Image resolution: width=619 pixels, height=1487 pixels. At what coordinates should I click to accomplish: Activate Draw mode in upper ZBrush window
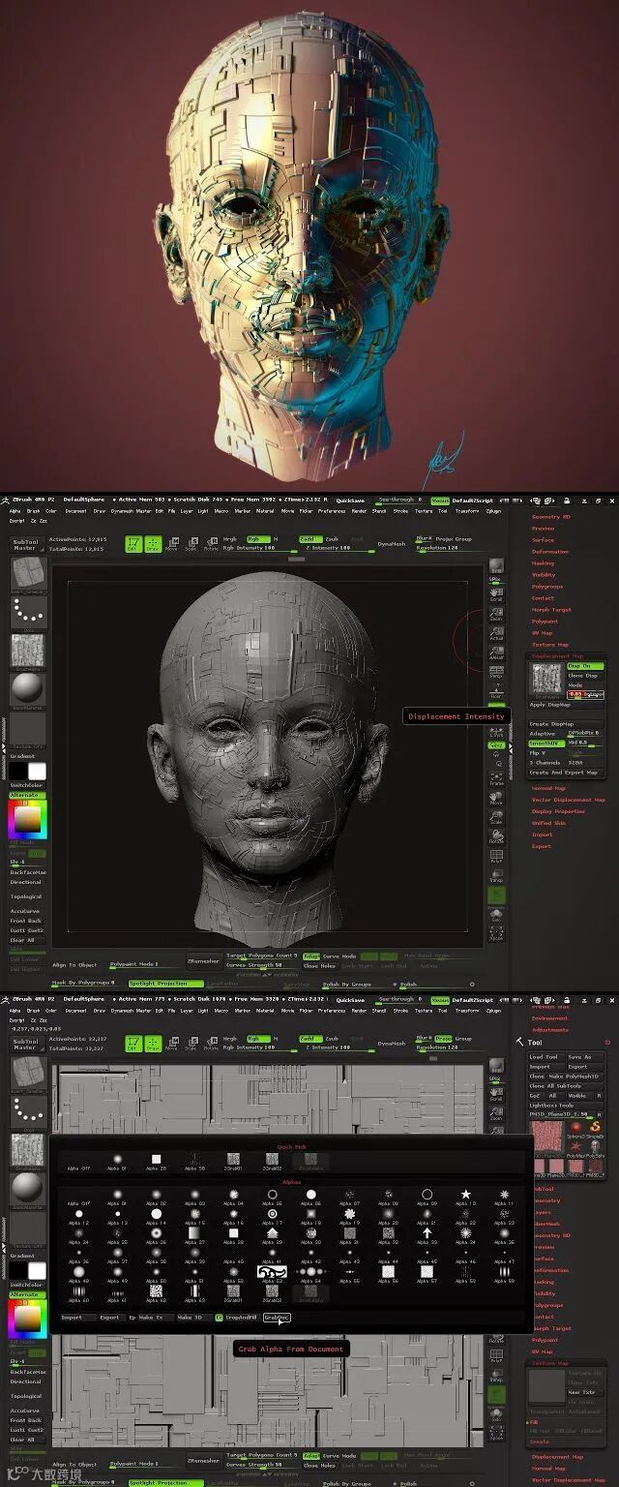tap(153, 543)
